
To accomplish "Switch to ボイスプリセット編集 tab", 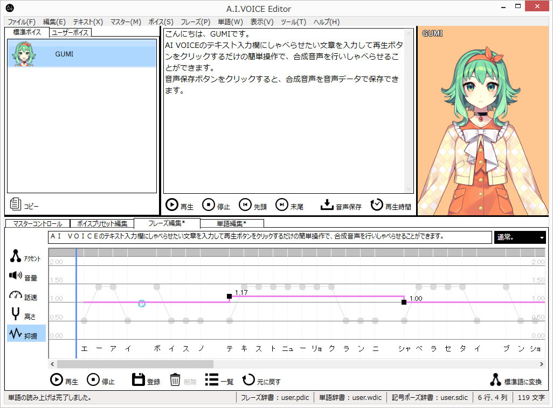I will [102, 223].
